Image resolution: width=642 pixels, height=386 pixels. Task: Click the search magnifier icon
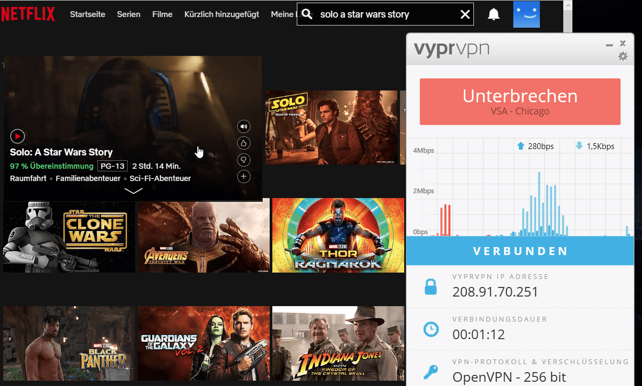click(x=306, y=14)
